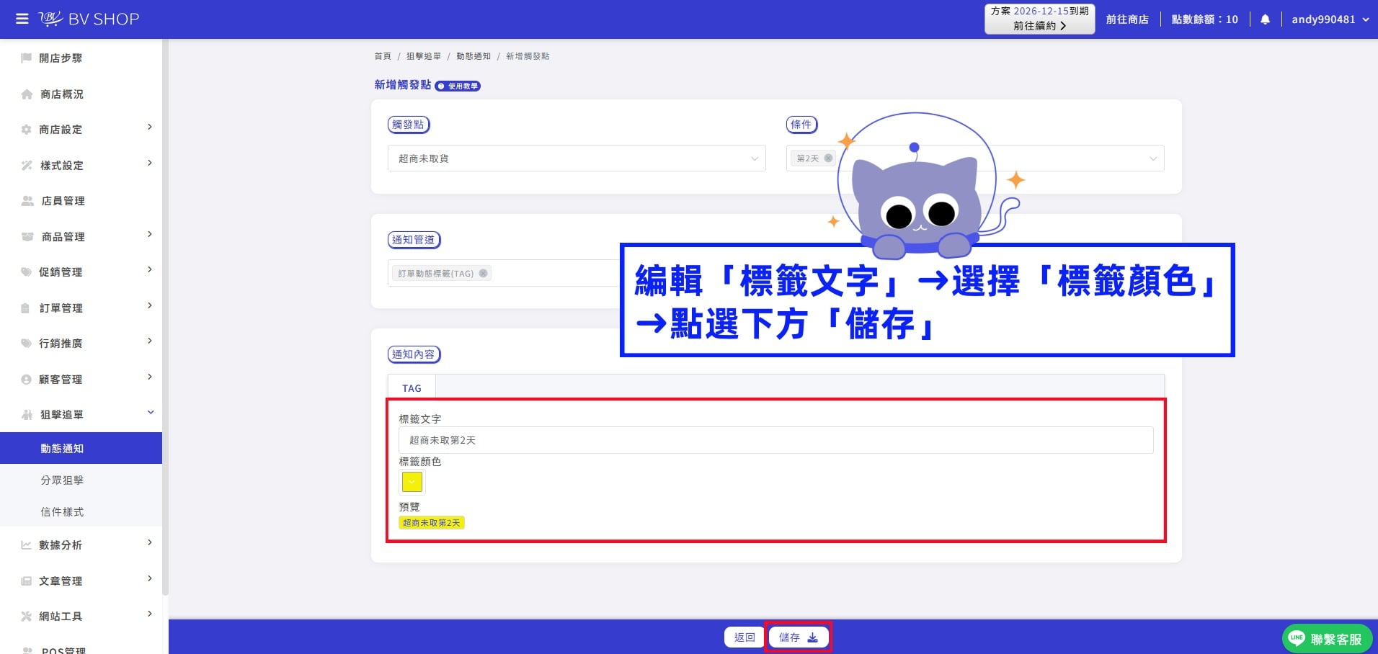1378x654 pixels.
Task: Expand the 商店設定 menu
Action: 150,127
